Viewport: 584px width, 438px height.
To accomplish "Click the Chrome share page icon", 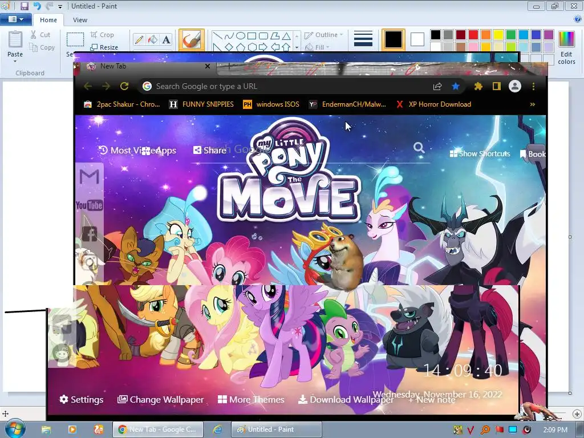I will [x=437, y=87].
